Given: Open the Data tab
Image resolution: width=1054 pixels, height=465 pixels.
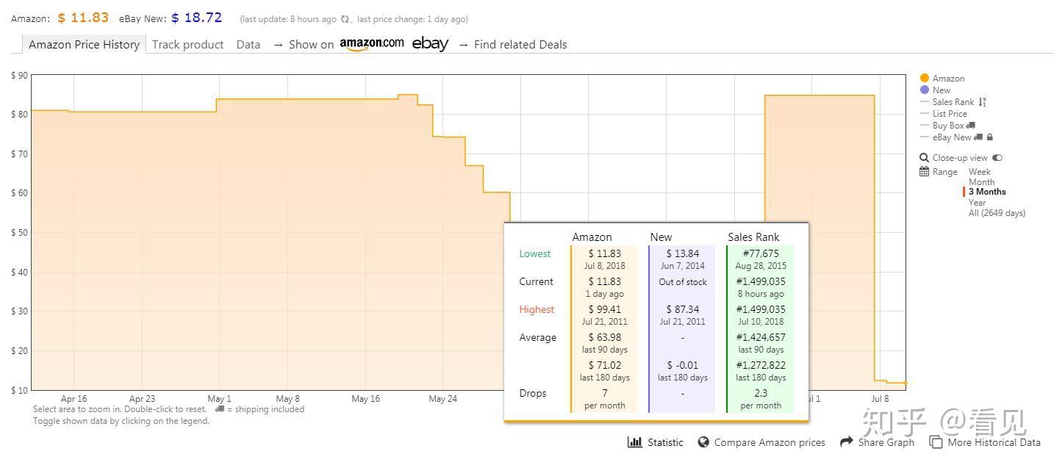Looking at the screenshot, I should [x=248, y=44].
